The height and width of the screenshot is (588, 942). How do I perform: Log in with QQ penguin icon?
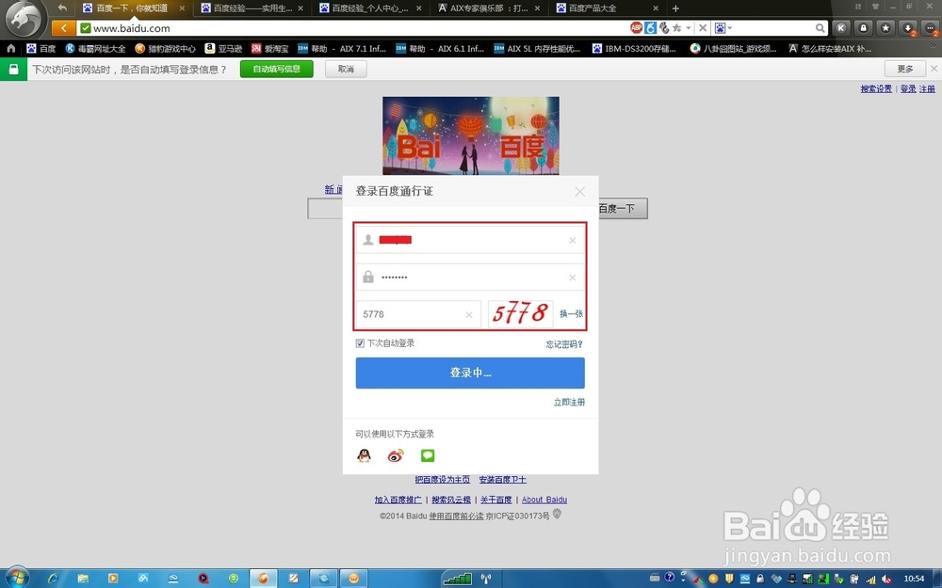[x=364, y=455]
